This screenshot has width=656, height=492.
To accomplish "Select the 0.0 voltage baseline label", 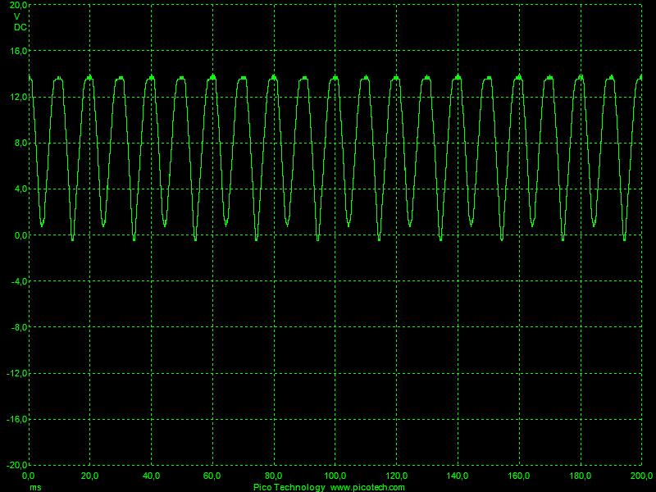I will 20,236.
